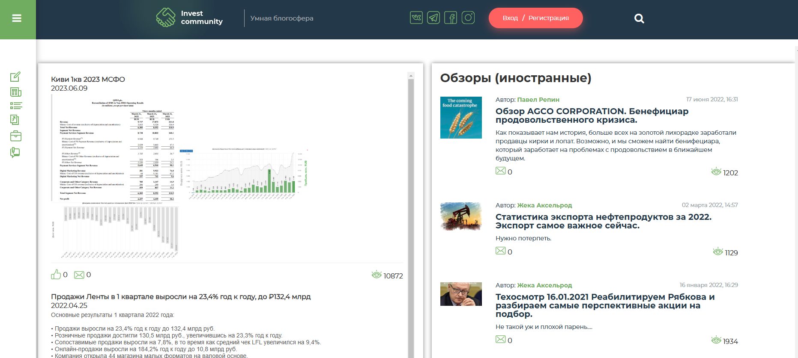This screenshot has width=798, height=358.
Task: Click views eye icon next to 1202
Action: pyautogui.click(x=716, y=172)
